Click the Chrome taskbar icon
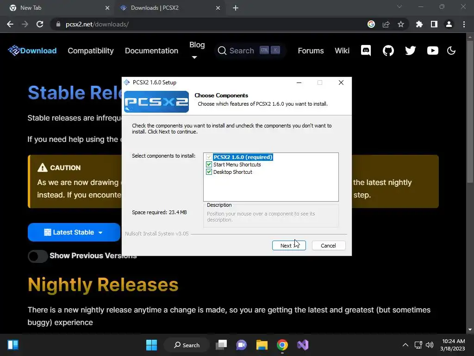 [x=282, y=345]
